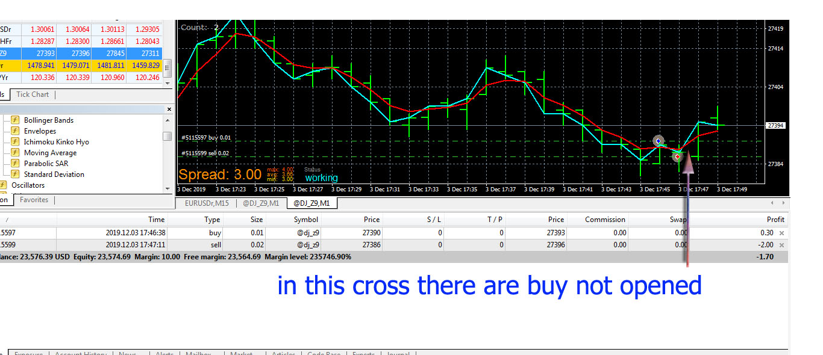Viewport: 823px width, 355px height.
Task: Close the buy order with profit 0.30
Action: click(782, 233)
